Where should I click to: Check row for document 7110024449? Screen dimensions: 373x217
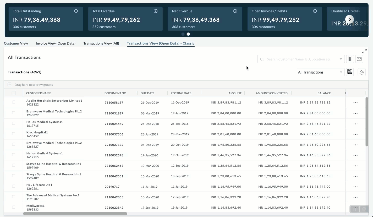14,123
